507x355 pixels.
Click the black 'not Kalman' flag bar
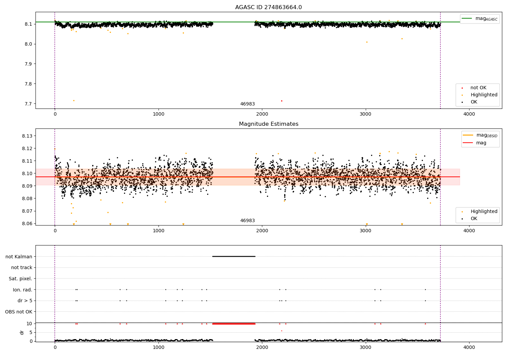[x=234, y=256]
